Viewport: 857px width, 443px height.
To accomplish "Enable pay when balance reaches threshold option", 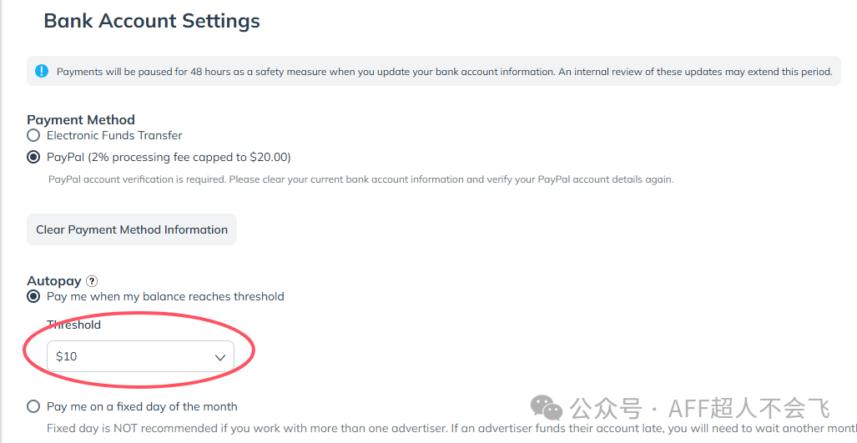I will [x=33, y=296].
